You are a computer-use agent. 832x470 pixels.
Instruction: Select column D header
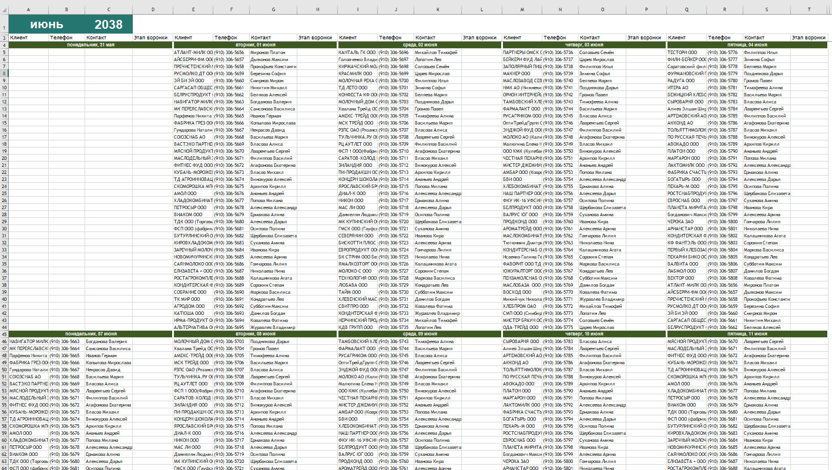click(x=153, y=10)
